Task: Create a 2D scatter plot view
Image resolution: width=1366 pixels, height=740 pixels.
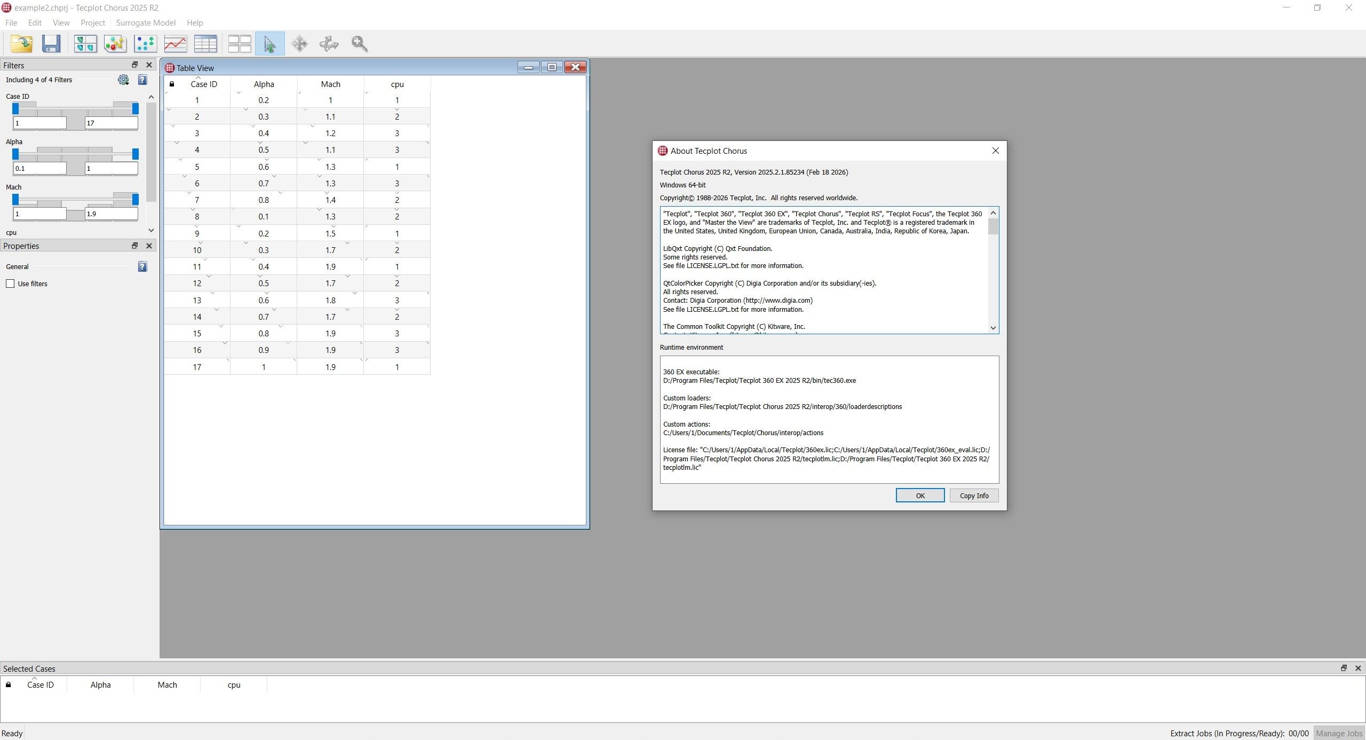Action: pos(145,44)
